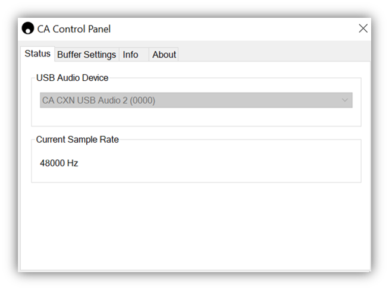This screenshot has height=290, width=389.
Task: Click the Current Sample Rate group label
Action: click(77, 140)
